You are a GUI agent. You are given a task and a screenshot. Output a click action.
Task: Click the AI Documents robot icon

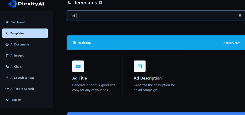point(7,45)
